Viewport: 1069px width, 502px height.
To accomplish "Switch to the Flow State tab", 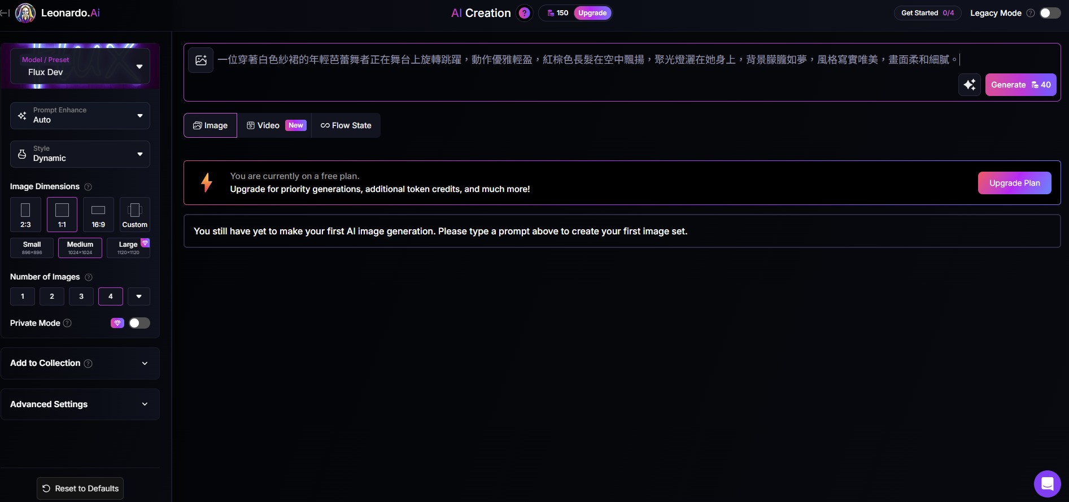I will pyautogui.click(x=346, y=125).
